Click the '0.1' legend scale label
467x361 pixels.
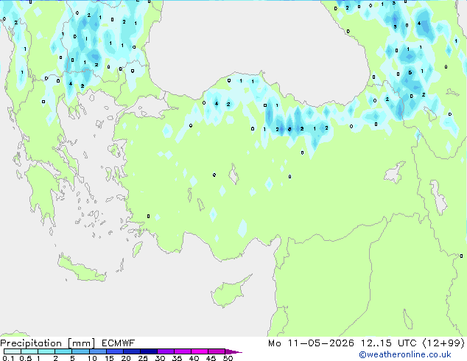(8, 358)
